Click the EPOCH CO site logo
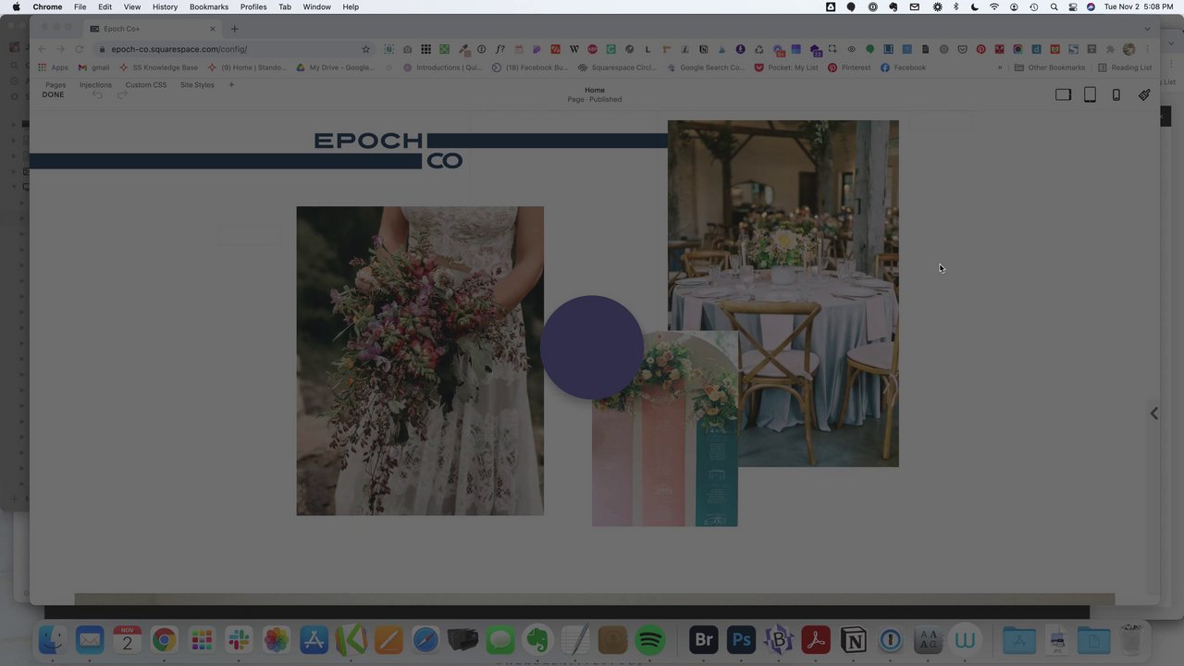Viewport: 1184px width, 666px height. (x=388, y=151)
